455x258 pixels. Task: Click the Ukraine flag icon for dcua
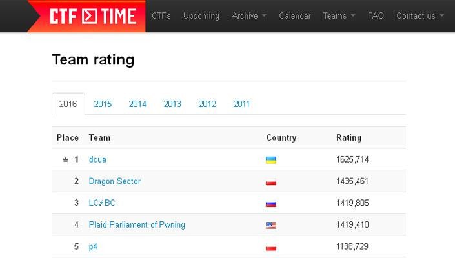point(271,160)
